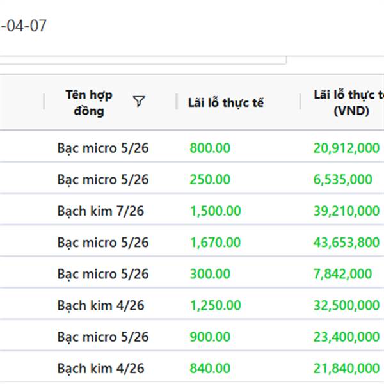Click the 900.00 profit value

209,337
